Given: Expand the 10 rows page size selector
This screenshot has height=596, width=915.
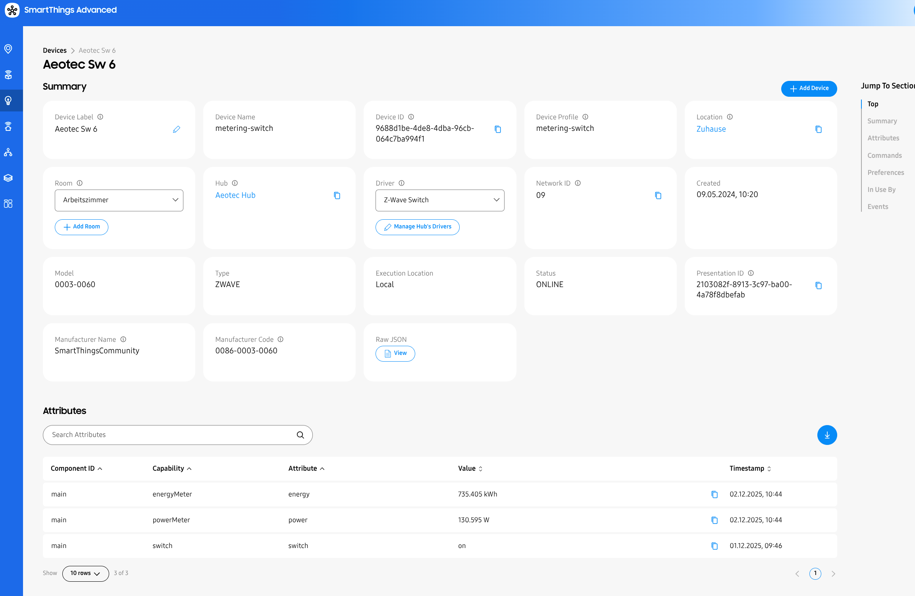Looking at the screenshot, I should (85, 573).
